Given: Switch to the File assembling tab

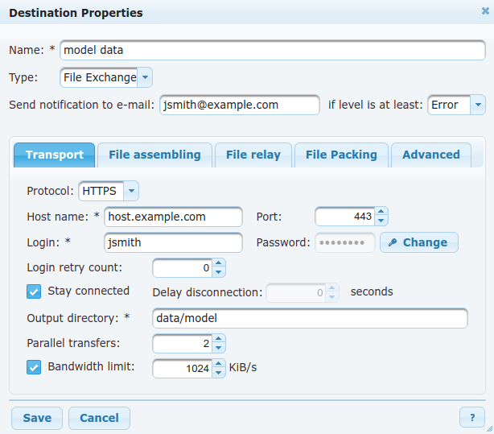Looking at the screenshot, I should (154, 155).
